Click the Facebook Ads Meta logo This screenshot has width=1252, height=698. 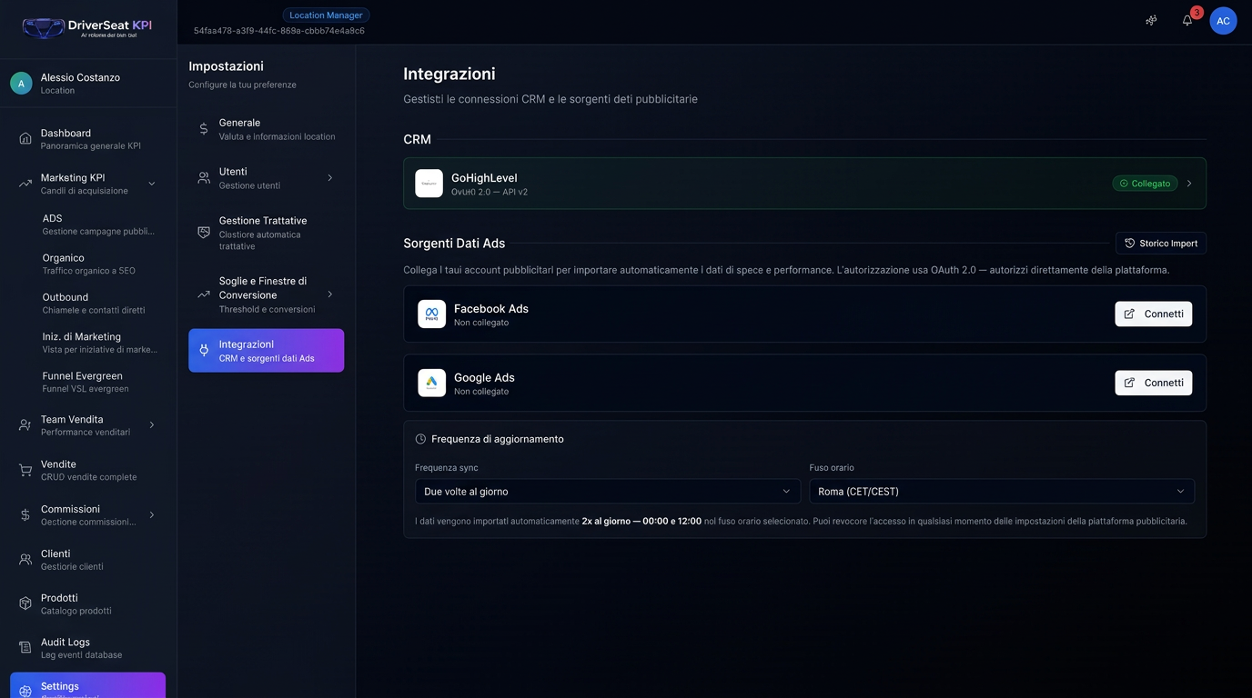[x=431, y=314]
